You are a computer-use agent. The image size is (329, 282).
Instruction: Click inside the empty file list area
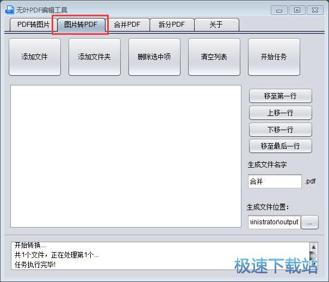click(126, 156)
